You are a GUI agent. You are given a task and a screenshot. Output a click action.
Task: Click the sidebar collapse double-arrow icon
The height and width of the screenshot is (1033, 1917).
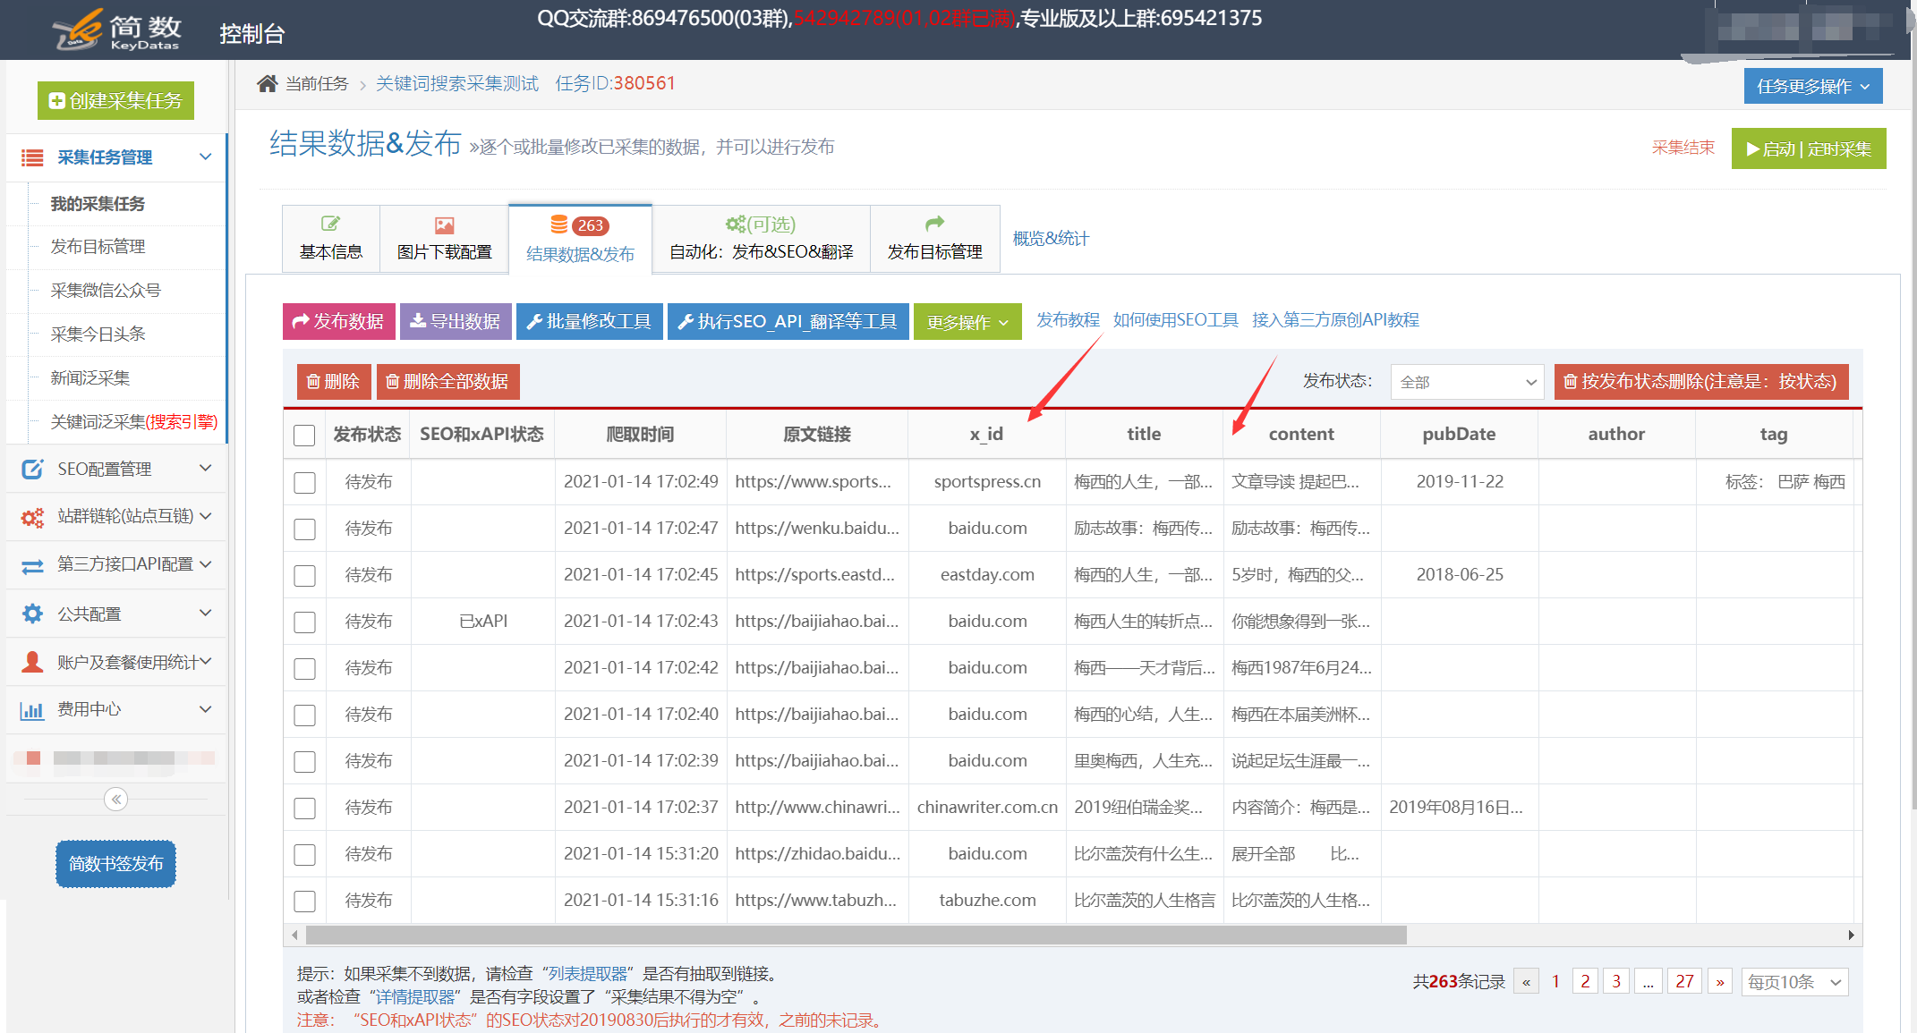pos(116,799)
